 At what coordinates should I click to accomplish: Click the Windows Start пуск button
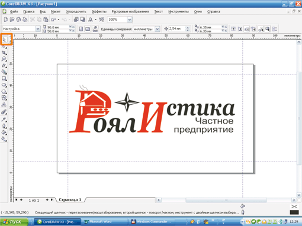click(14, 222)
